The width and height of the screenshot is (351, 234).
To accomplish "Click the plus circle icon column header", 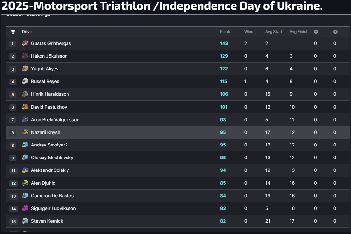I will [335, 32].
